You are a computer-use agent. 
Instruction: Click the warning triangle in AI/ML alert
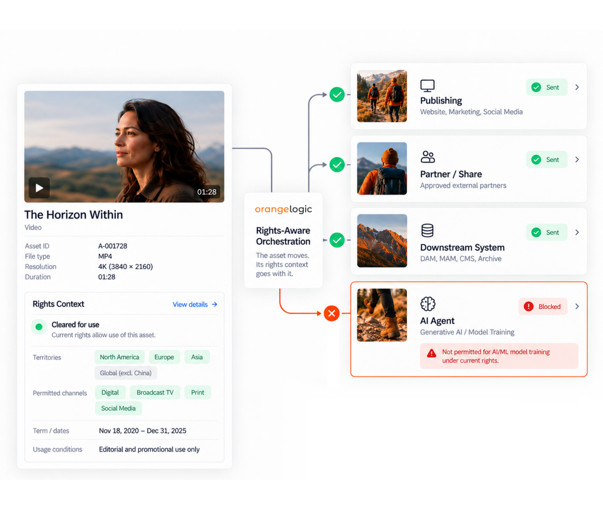click(x=431, y=353)
